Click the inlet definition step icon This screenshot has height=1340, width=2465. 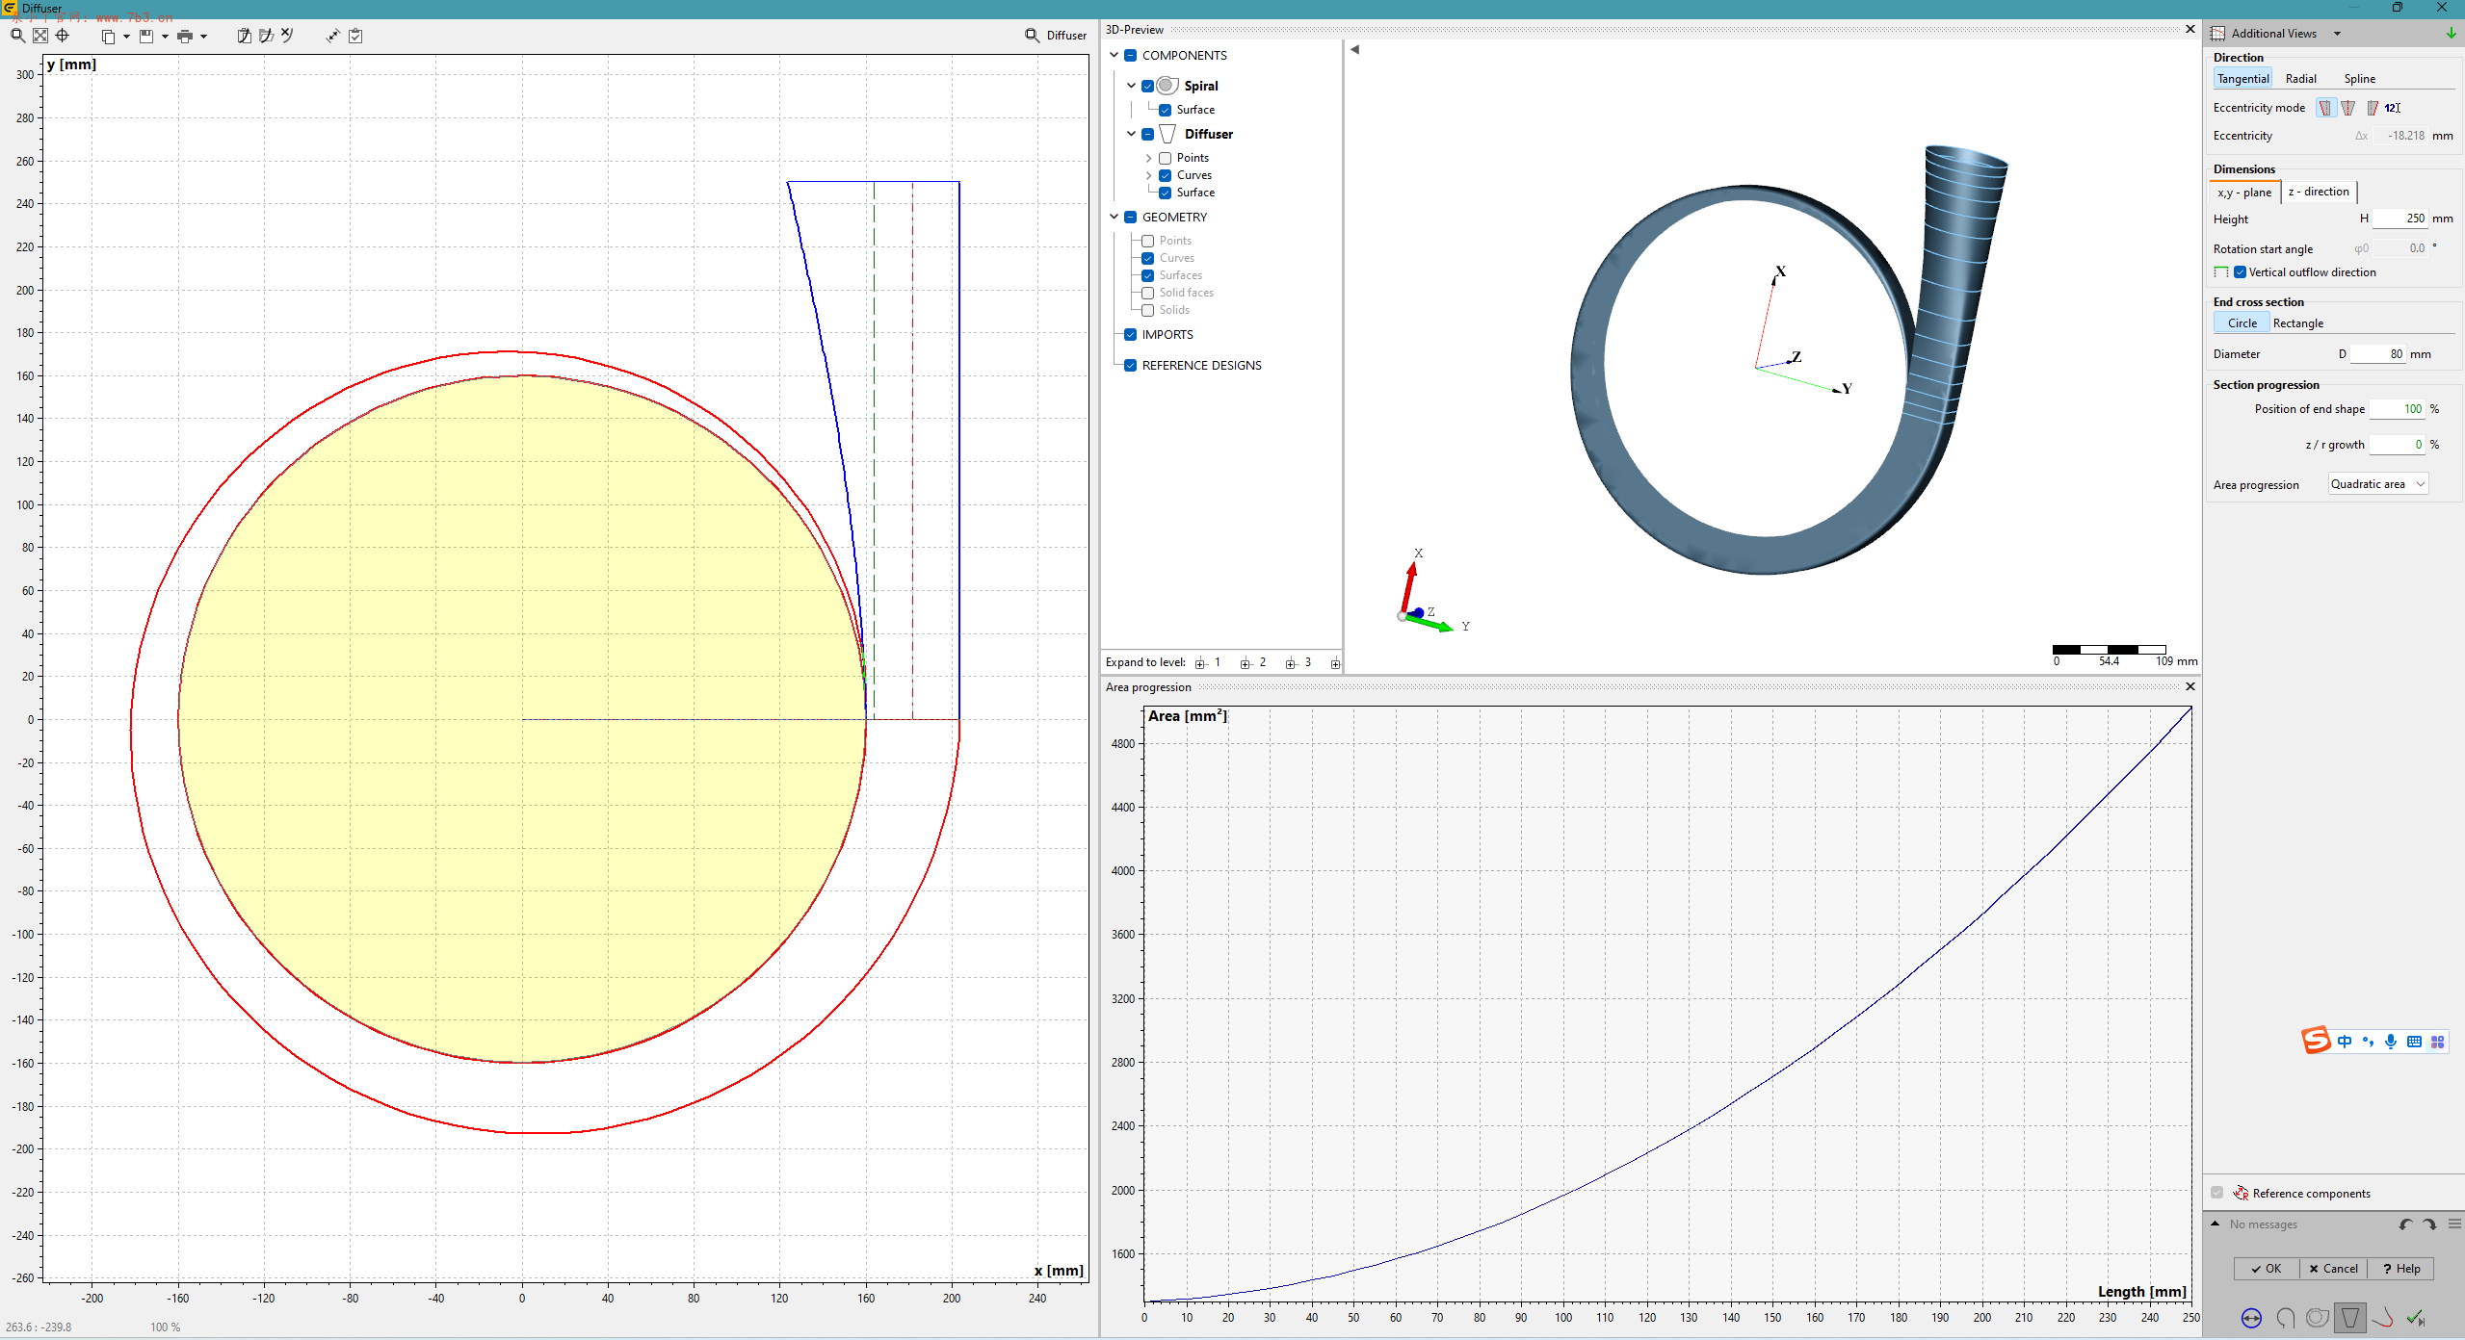[2251, 1318]
